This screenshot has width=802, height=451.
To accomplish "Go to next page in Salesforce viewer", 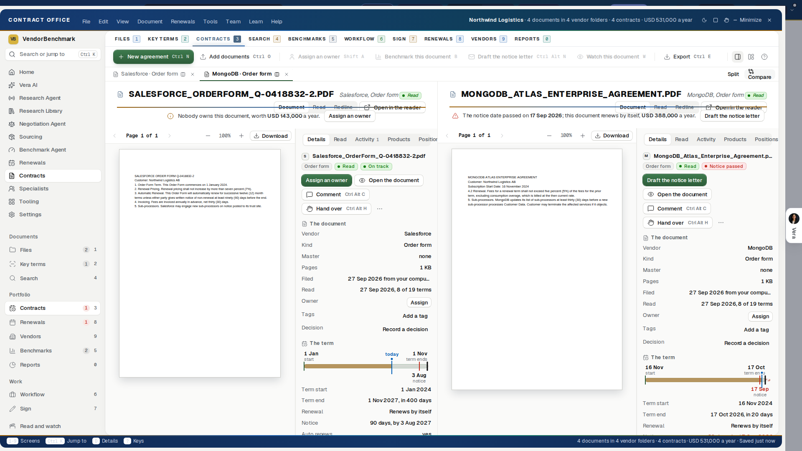I will (x=170, y=136).
